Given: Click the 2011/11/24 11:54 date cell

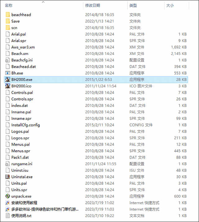Looking at the screenshot, I should 100,86.
